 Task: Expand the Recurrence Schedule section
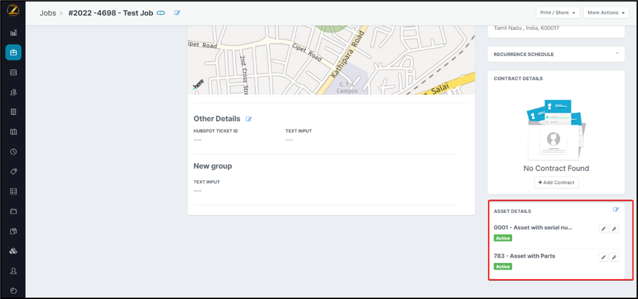617,53
